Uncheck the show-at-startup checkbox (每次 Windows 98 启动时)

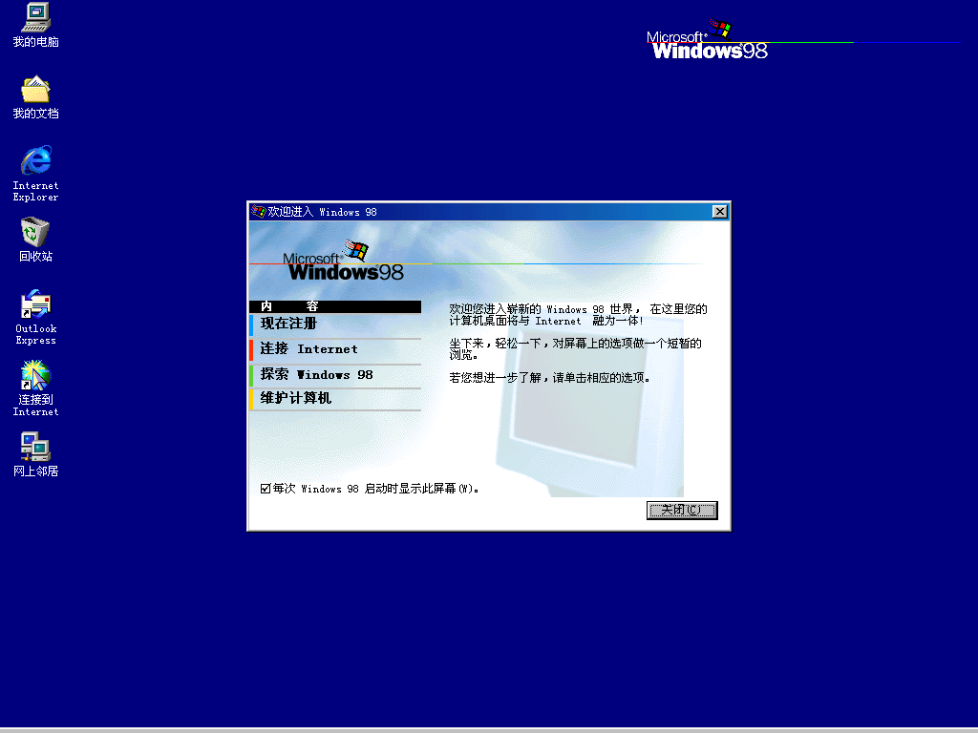(x=266, y=489)
